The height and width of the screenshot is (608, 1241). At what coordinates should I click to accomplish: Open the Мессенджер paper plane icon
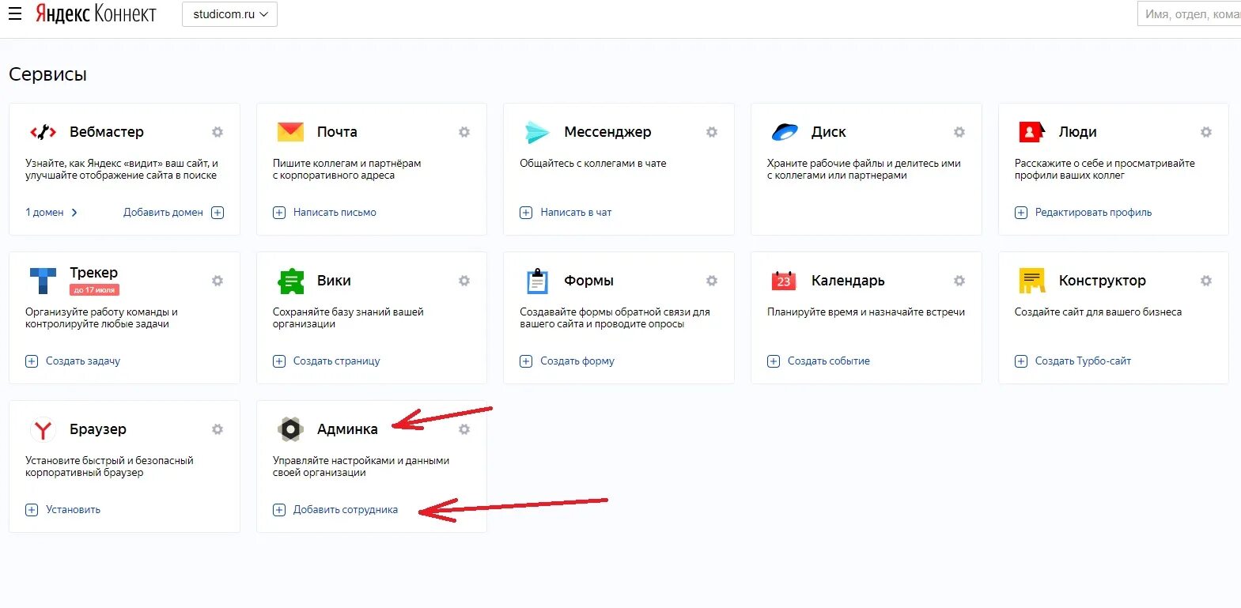tap(537, 132)
